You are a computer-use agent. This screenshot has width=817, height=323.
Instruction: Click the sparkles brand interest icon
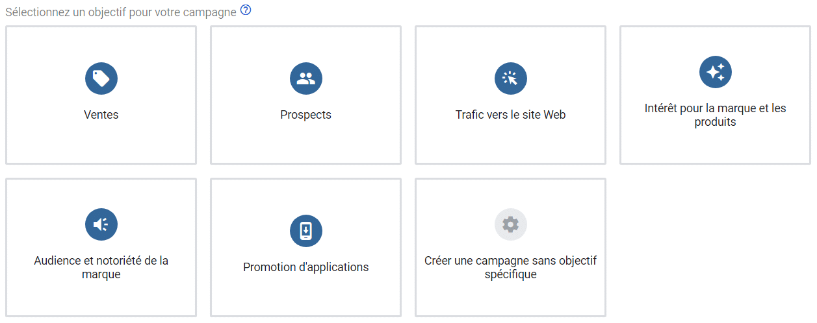tap(715, 72)
